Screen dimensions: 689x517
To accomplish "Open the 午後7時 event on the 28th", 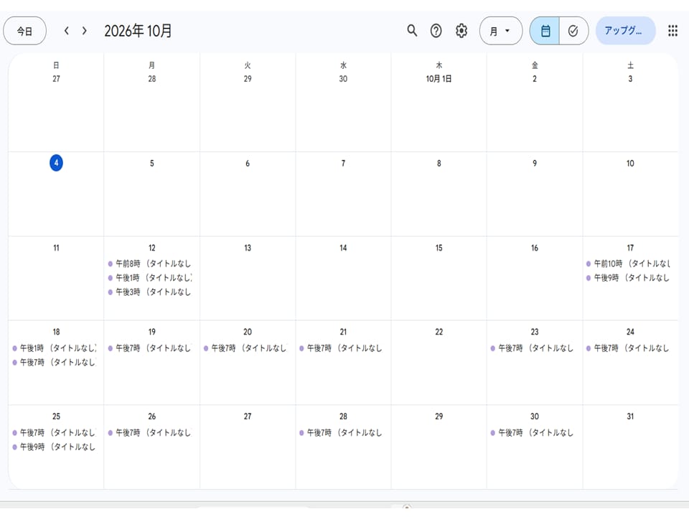I will point(342,432).
